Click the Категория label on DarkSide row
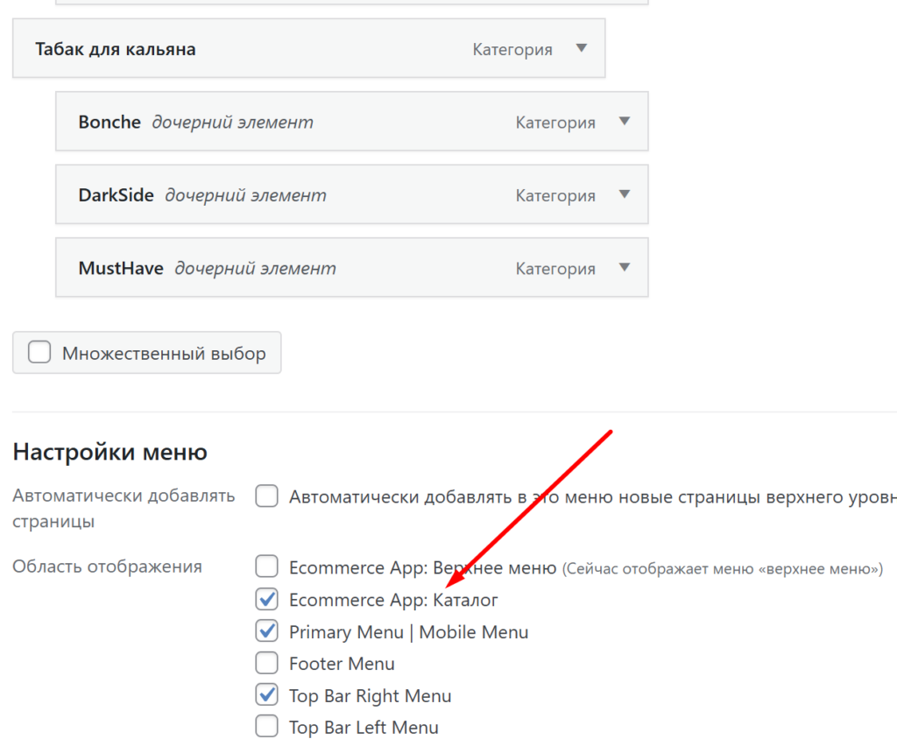The height and width of the screenshot is (753, 897). (x=555, y=195)
